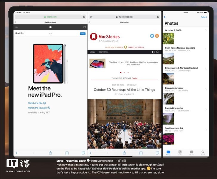Open the Northeast Iceland waterfall photo
Viewport: 217px width, 179px height.
point(168,79)
